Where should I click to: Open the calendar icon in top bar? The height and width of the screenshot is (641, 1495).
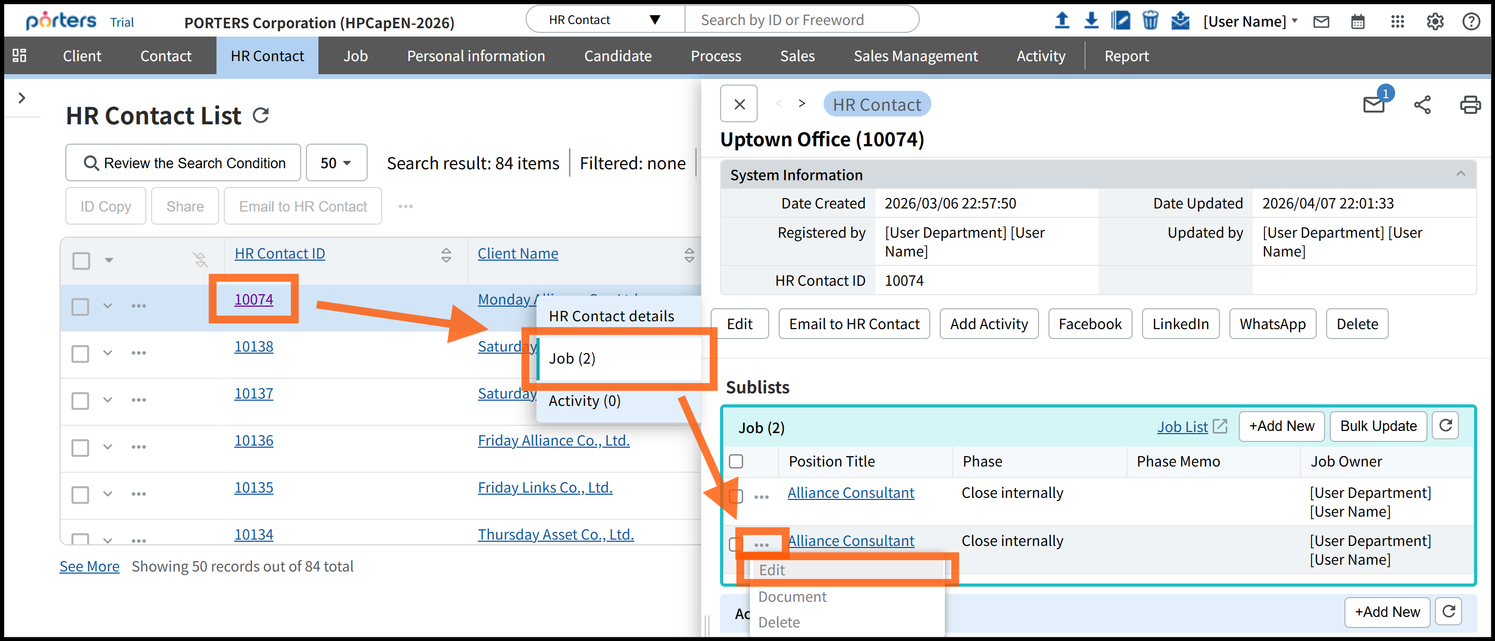click(1357, 22)
